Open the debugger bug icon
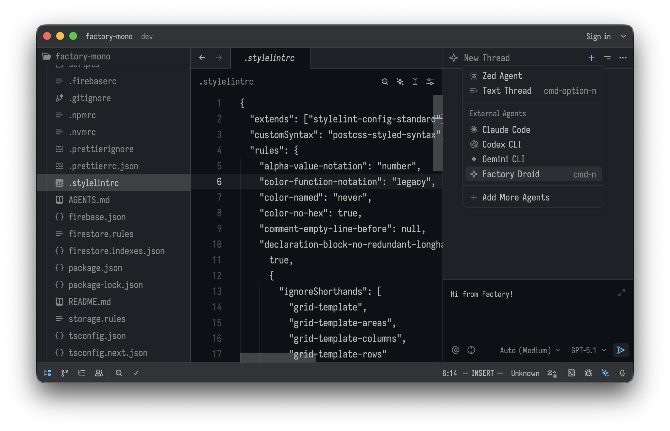Viewport: 670px width, 431px height. pos(588,373)
